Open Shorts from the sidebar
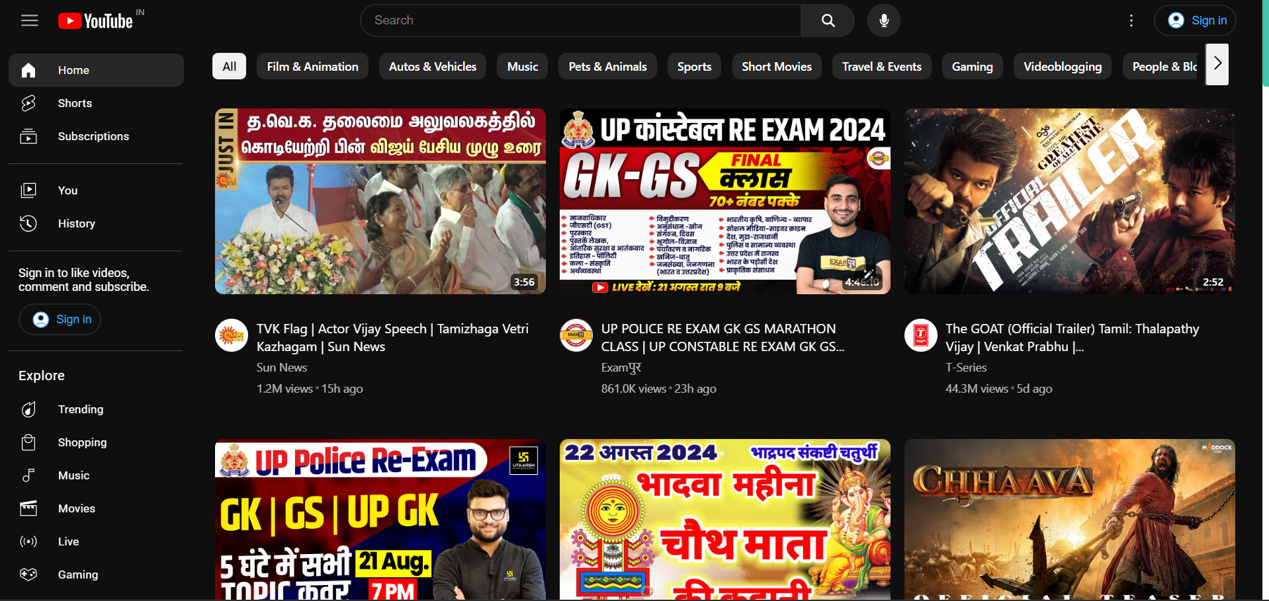1269x601 pixels. pos(96,103)
